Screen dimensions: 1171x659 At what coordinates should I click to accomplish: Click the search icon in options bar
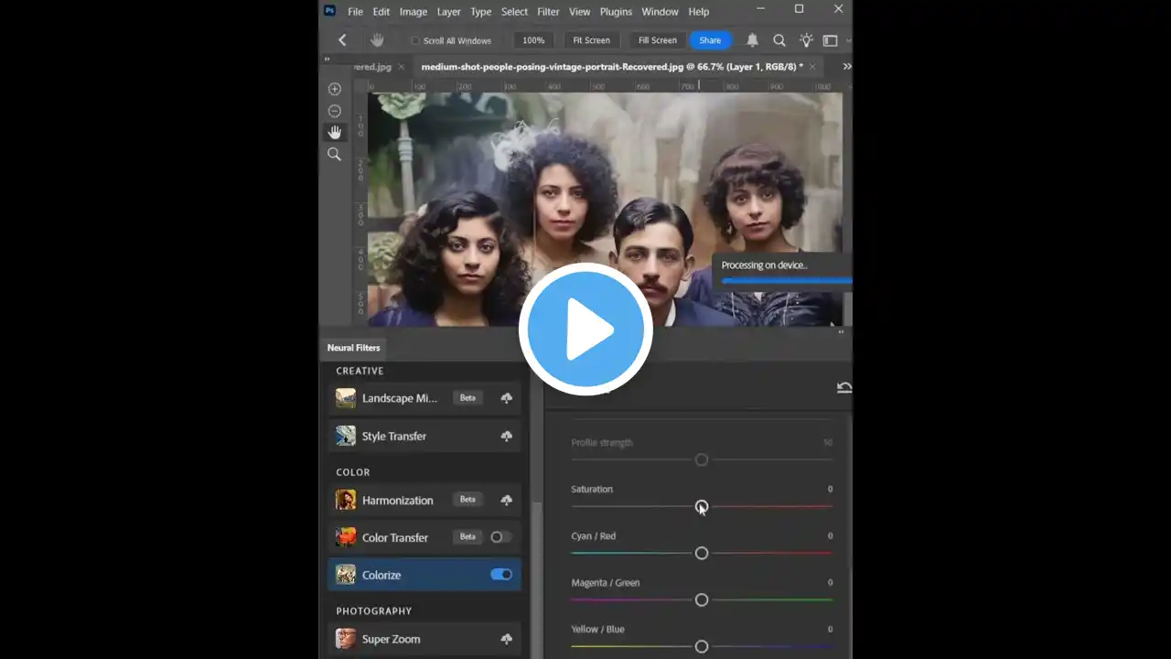click(779, 40)
